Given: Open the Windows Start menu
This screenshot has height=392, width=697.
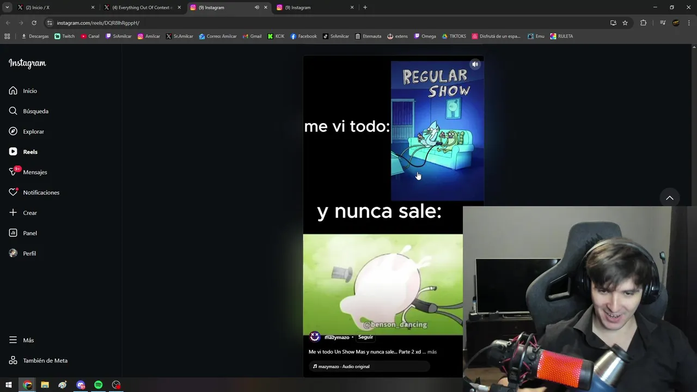Looking at the screenshot, I should click(9, 385).
